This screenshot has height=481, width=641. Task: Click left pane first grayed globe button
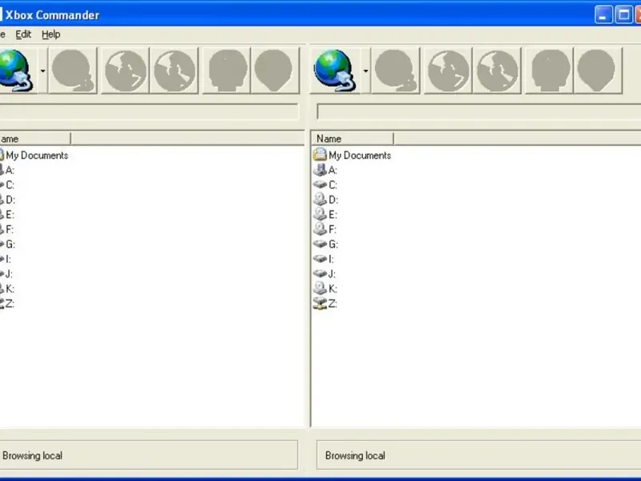click(x=126, y=71)
